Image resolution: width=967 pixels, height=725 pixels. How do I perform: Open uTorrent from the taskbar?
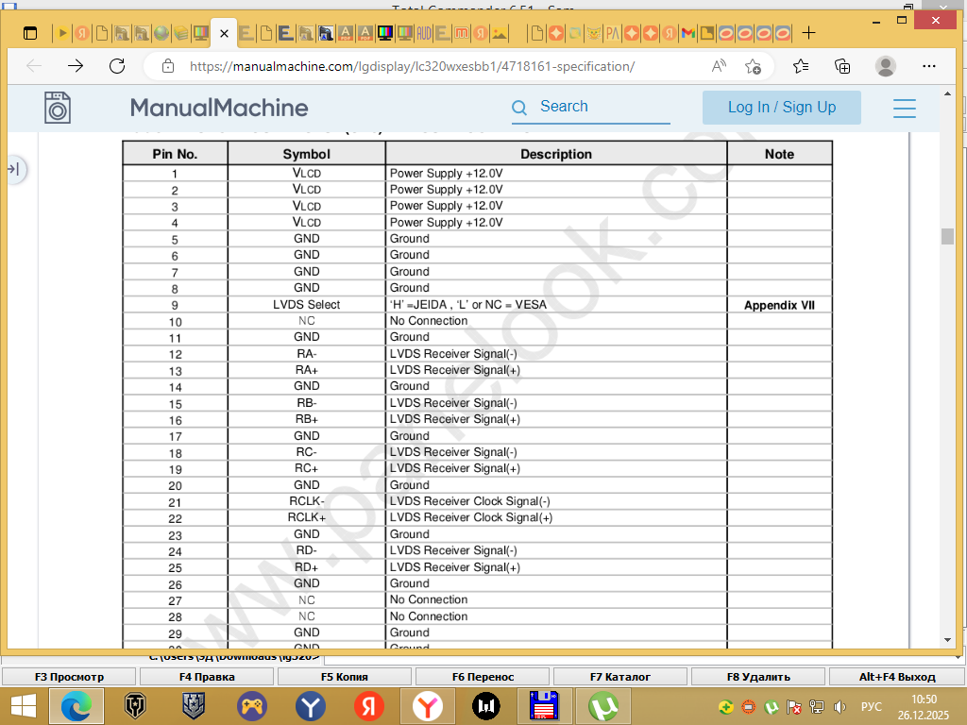602,705
